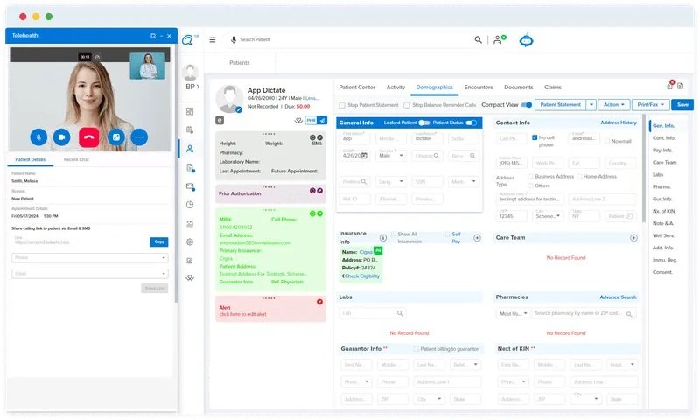The height and width of the screenshot is (420, 700).
Task: Check Stop Patient Statement box
Action: [x=342, y=105]
